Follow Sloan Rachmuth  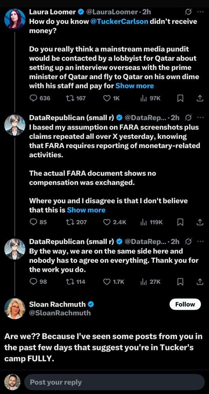[x=185, y=304]
